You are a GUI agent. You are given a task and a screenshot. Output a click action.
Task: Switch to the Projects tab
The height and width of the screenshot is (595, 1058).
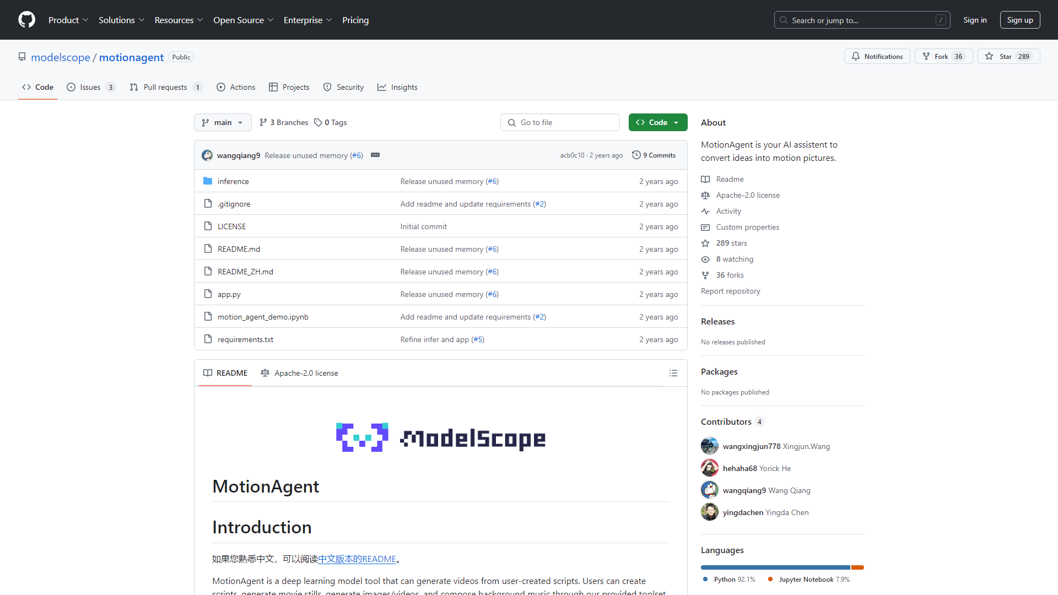coord(289,87)
